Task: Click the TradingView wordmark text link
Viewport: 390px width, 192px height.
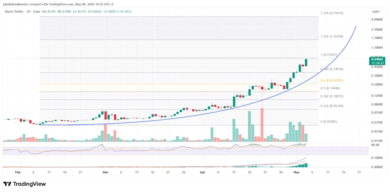Action: click(29, 184)
